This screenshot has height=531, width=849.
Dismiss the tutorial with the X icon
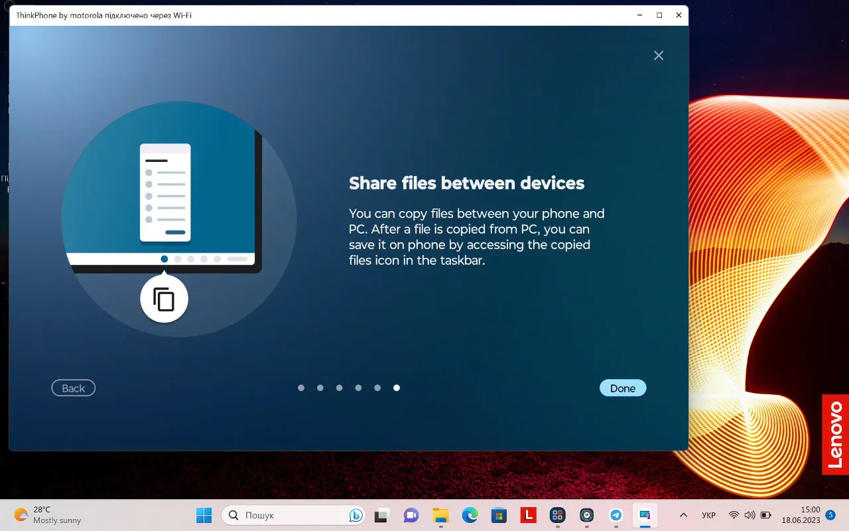pos(659,56)
